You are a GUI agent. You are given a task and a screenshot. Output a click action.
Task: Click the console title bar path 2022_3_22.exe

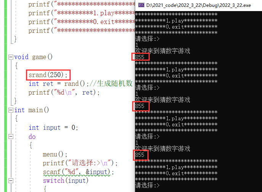(199, 5)
